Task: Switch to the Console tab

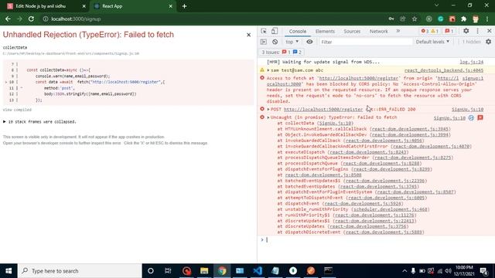Action: [x=297, y=31]
